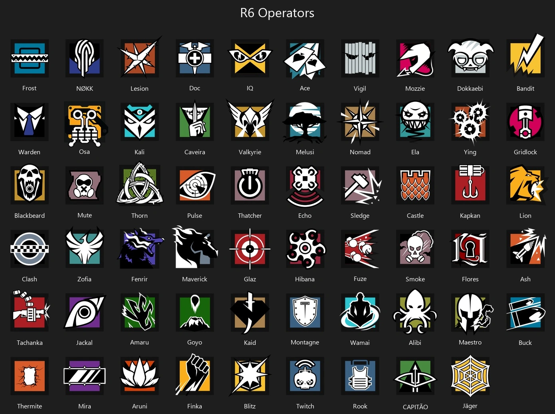Click the Tachanka turret icon

(30, 312)
